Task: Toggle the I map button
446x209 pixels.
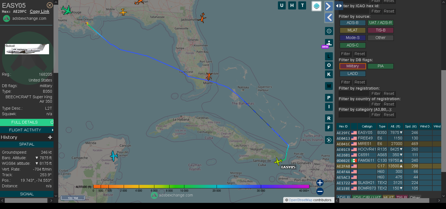Action: click(x=329, y=107)
